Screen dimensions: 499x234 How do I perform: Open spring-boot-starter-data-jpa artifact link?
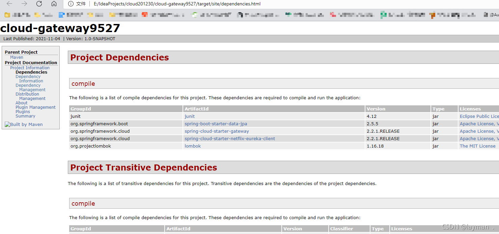(216, 124)
